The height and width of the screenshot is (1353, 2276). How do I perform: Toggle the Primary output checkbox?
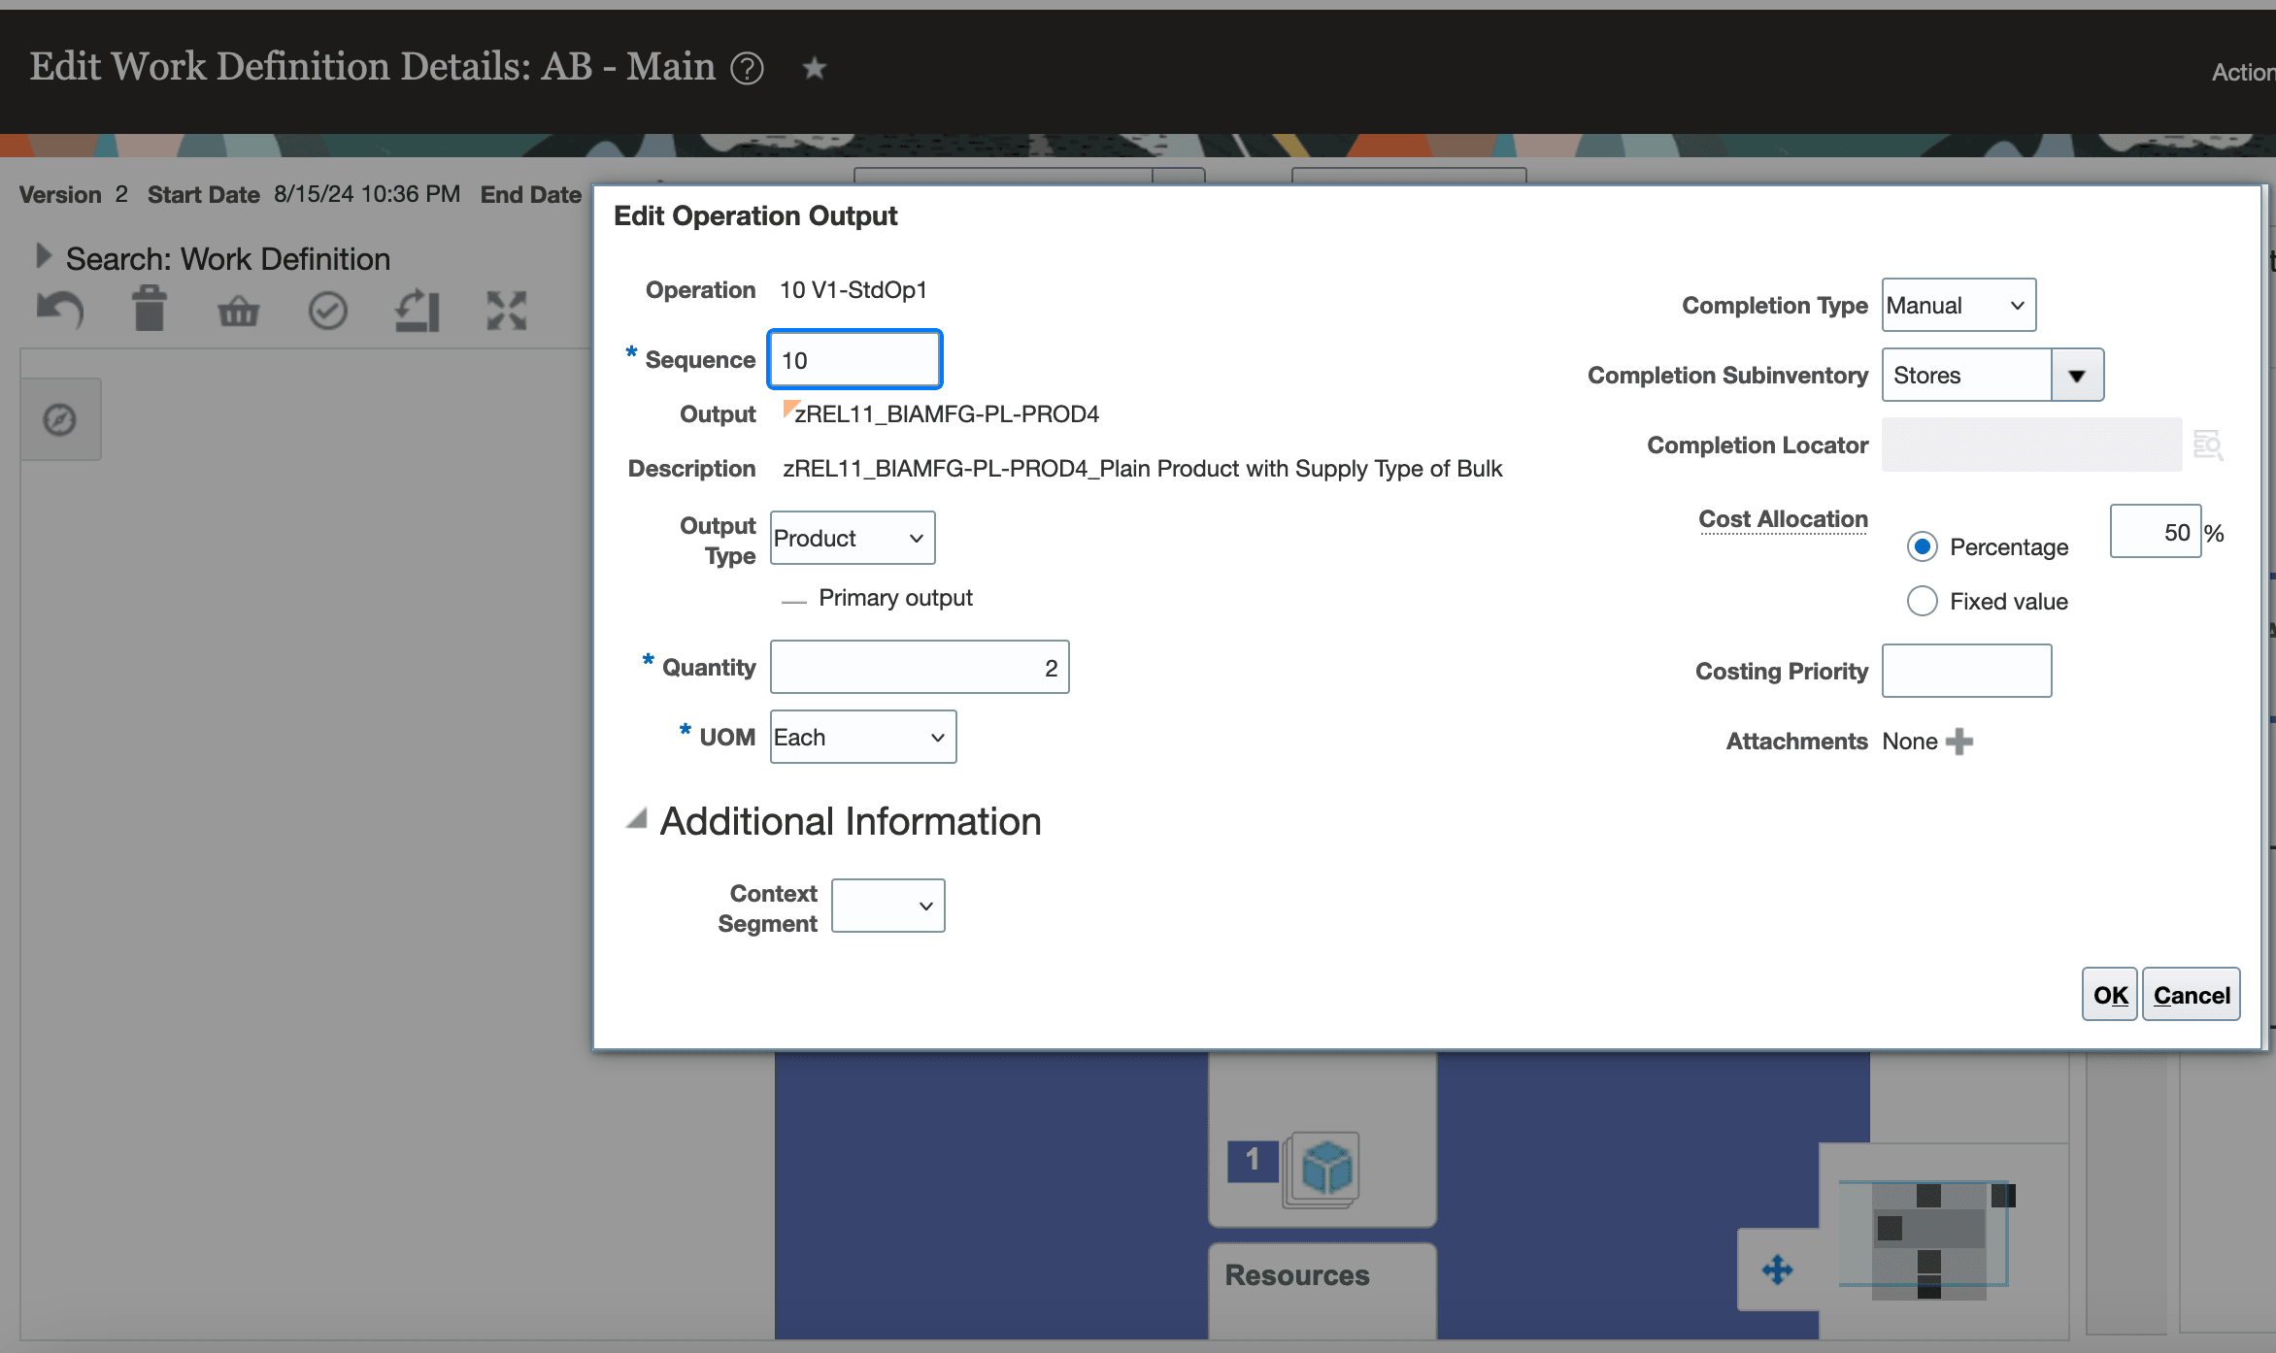(793, 599)
